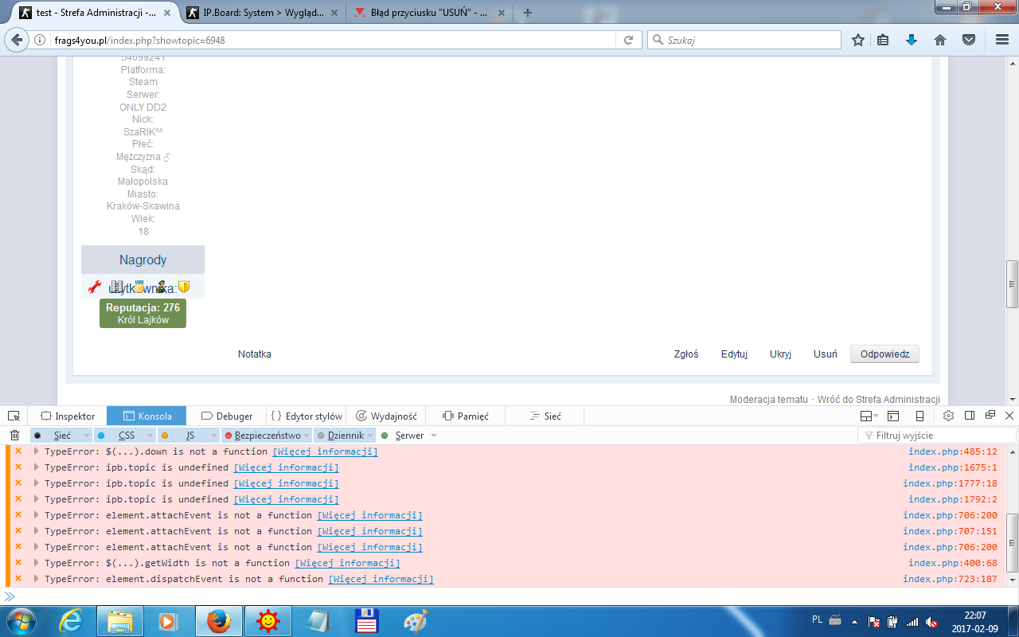The height and width of the screenshot is (637, 1019).
Task: Click the Firefox bookmark star icon
Action: point(858,40)
